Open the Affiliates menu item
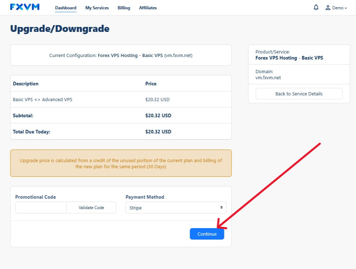This screenshot has height=269, width=356. [148, 8]
